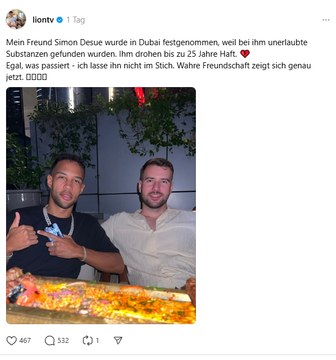
Task: Click the man in the cream shirt in the photo
Action: (153, 224)
